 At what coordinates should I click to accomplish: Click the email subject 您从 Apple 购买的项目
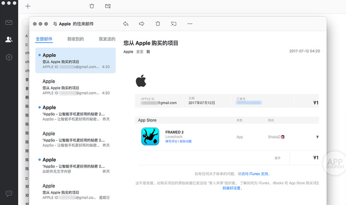(x=151, y=43)
